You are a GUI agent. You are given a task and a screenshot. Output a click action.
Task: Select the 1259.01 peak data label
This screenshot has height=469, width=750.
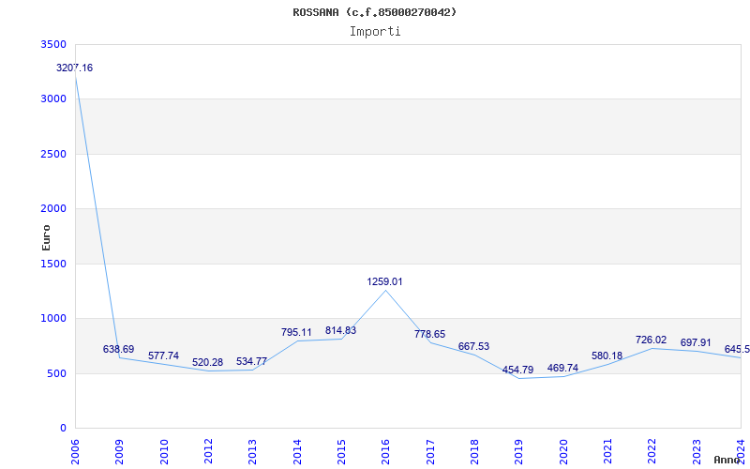coord(384,282)
